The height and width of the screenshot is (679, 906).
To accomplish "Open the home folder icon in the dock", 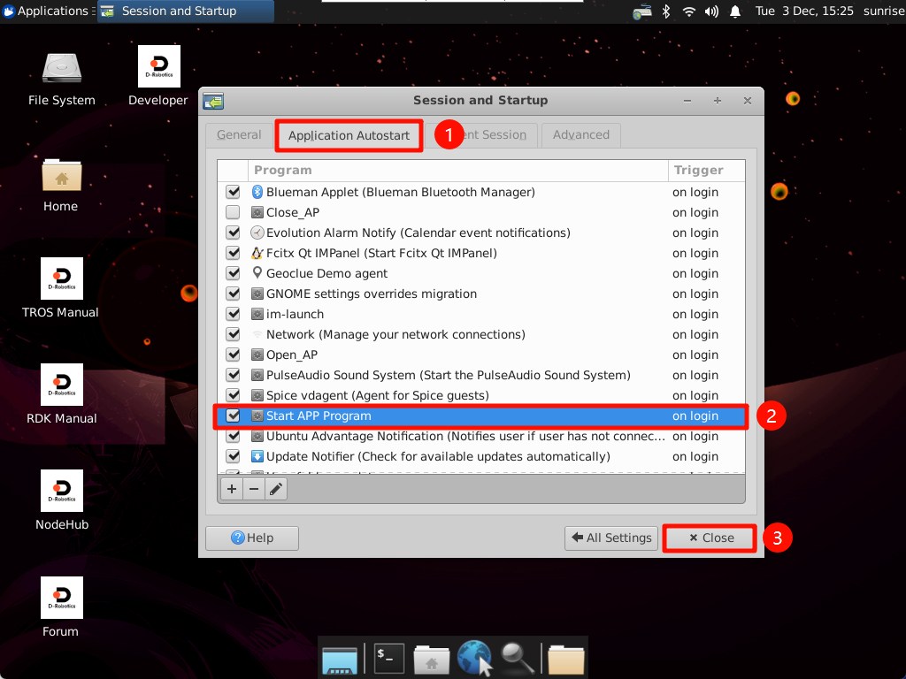I will 431,660.
